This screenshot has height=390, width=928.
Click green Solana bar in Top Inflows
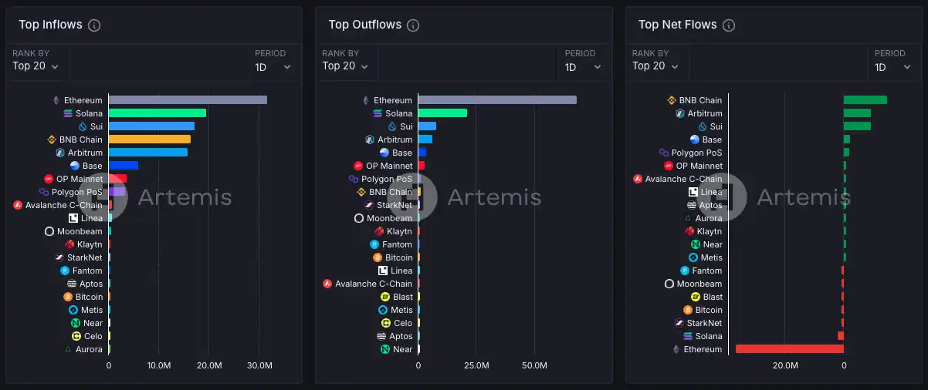(157, 113)
